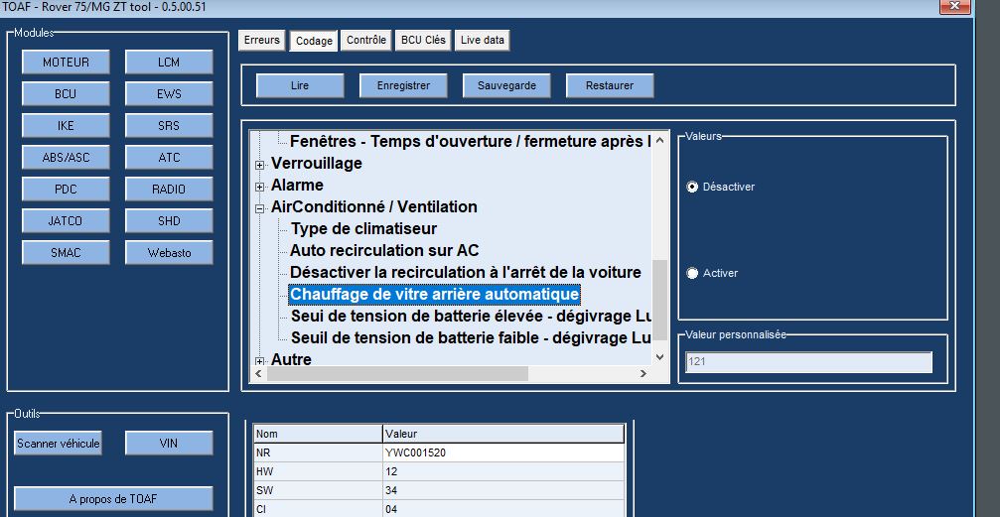Open the Contrôle tab

click(x=366, y=40)
